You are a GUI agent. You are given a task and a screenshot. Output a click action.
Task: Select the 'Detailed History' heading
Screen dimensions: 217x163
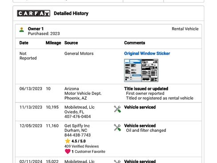click(x=71, y=13)
